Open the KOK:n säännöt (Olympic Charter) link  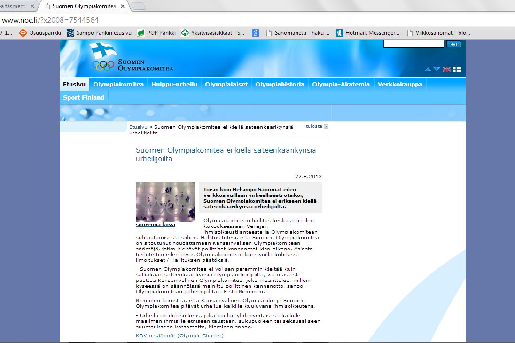pos(179,335)
